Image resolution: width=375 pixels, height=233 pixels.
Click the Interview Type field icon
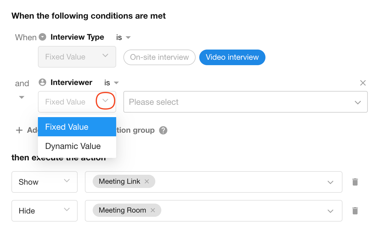pyautogui.click(x=43, y=37)
